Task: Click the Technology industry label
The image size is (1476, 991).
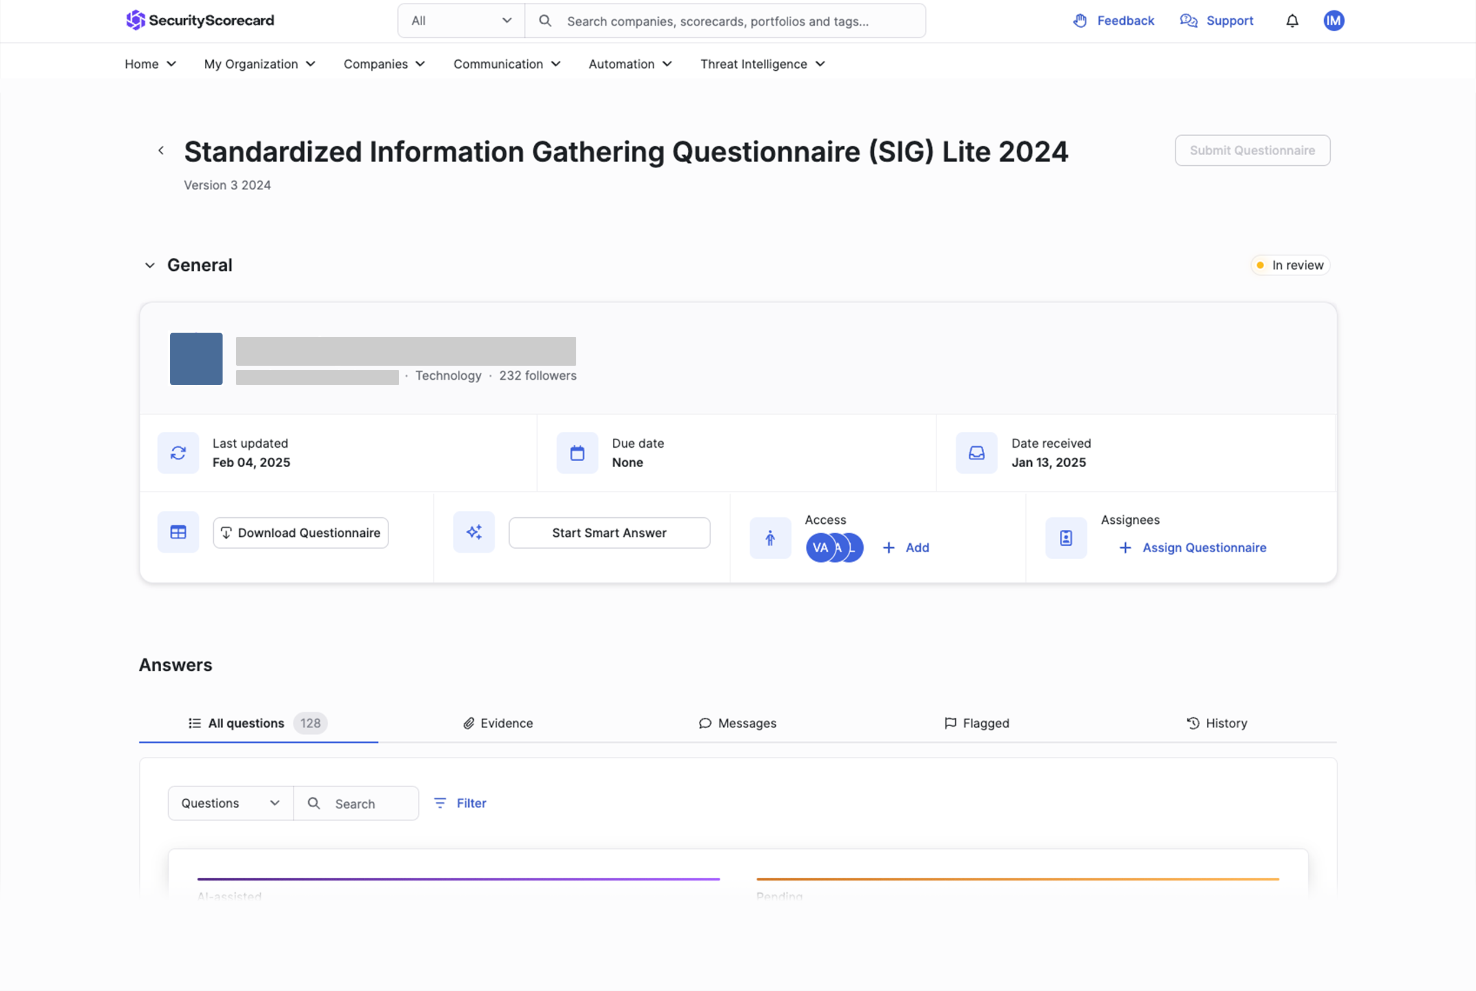Action: 448,375
